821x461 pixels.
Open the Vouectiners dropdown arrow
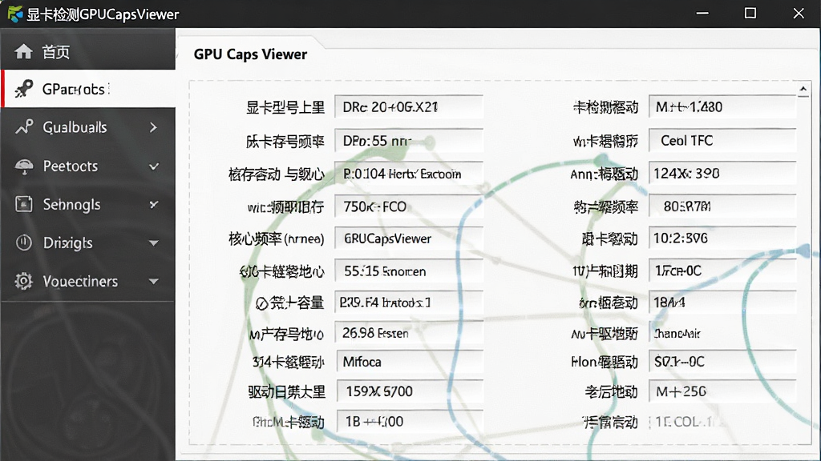[x=153, y=281]
